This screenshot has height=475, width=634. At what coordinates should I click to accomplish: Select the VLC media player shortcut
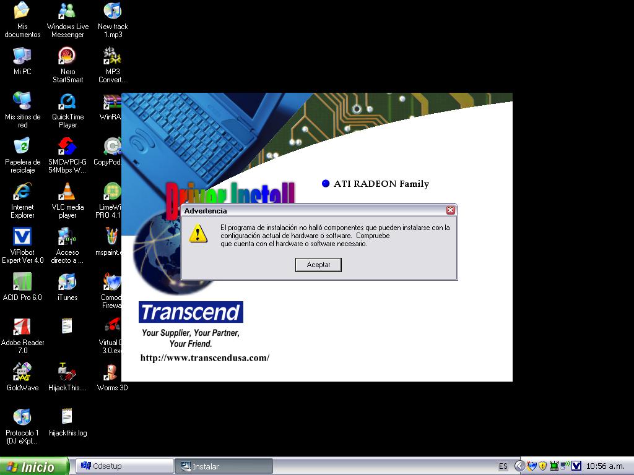tap(67, 201)
